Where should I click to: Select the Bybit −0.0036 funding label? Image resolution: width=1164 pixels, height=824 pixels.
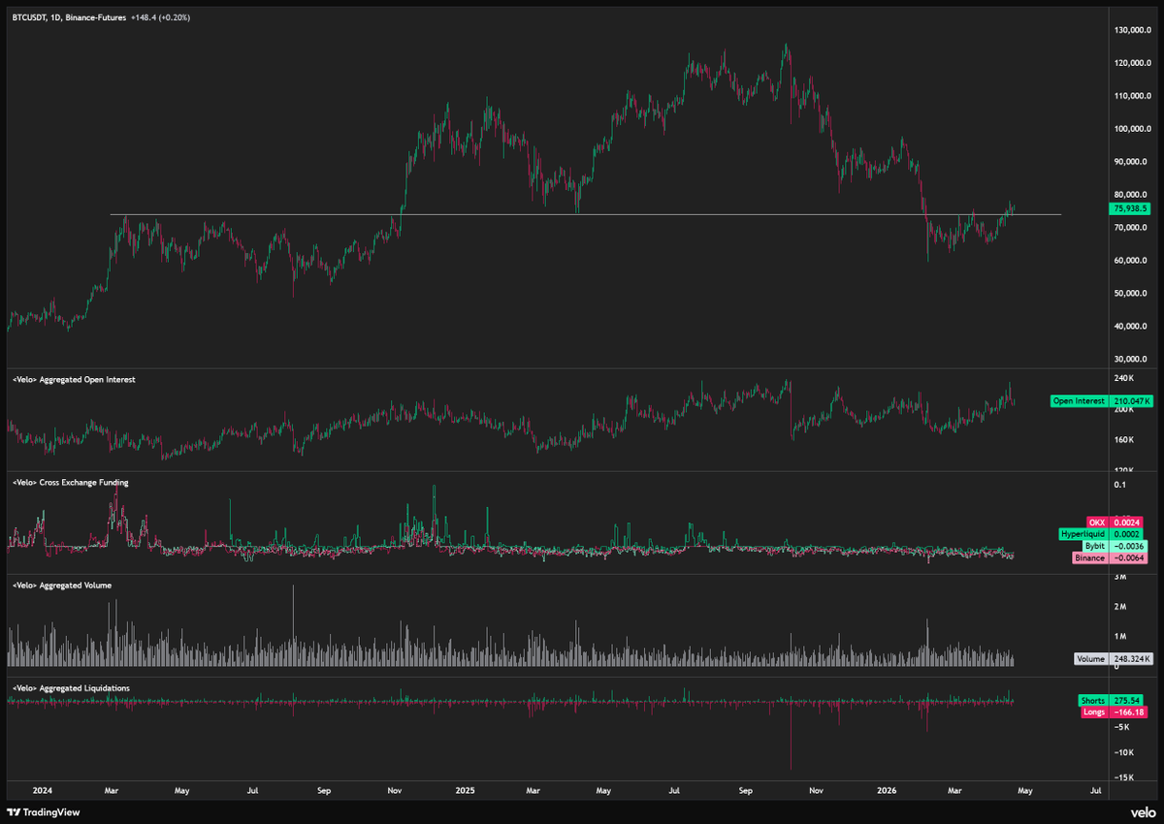coord(1113,546)
